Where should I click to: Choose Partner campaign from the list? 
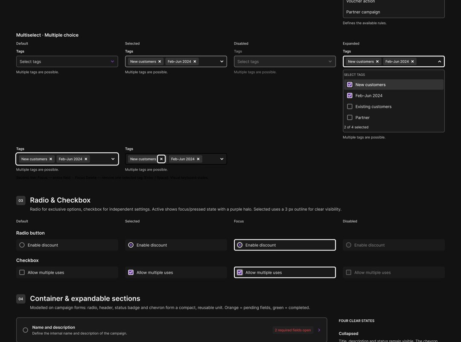363,12
